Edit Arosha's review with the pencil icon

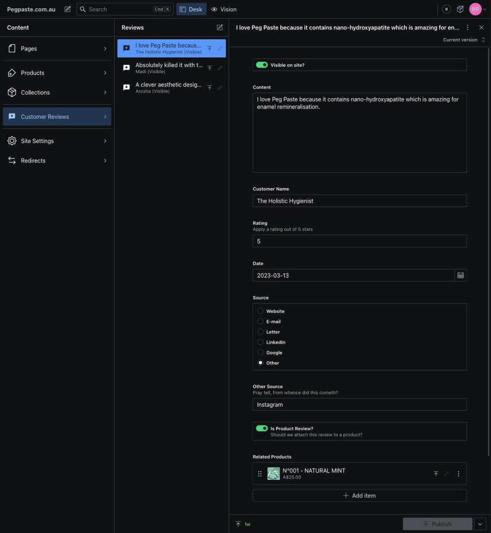[220, 87]
